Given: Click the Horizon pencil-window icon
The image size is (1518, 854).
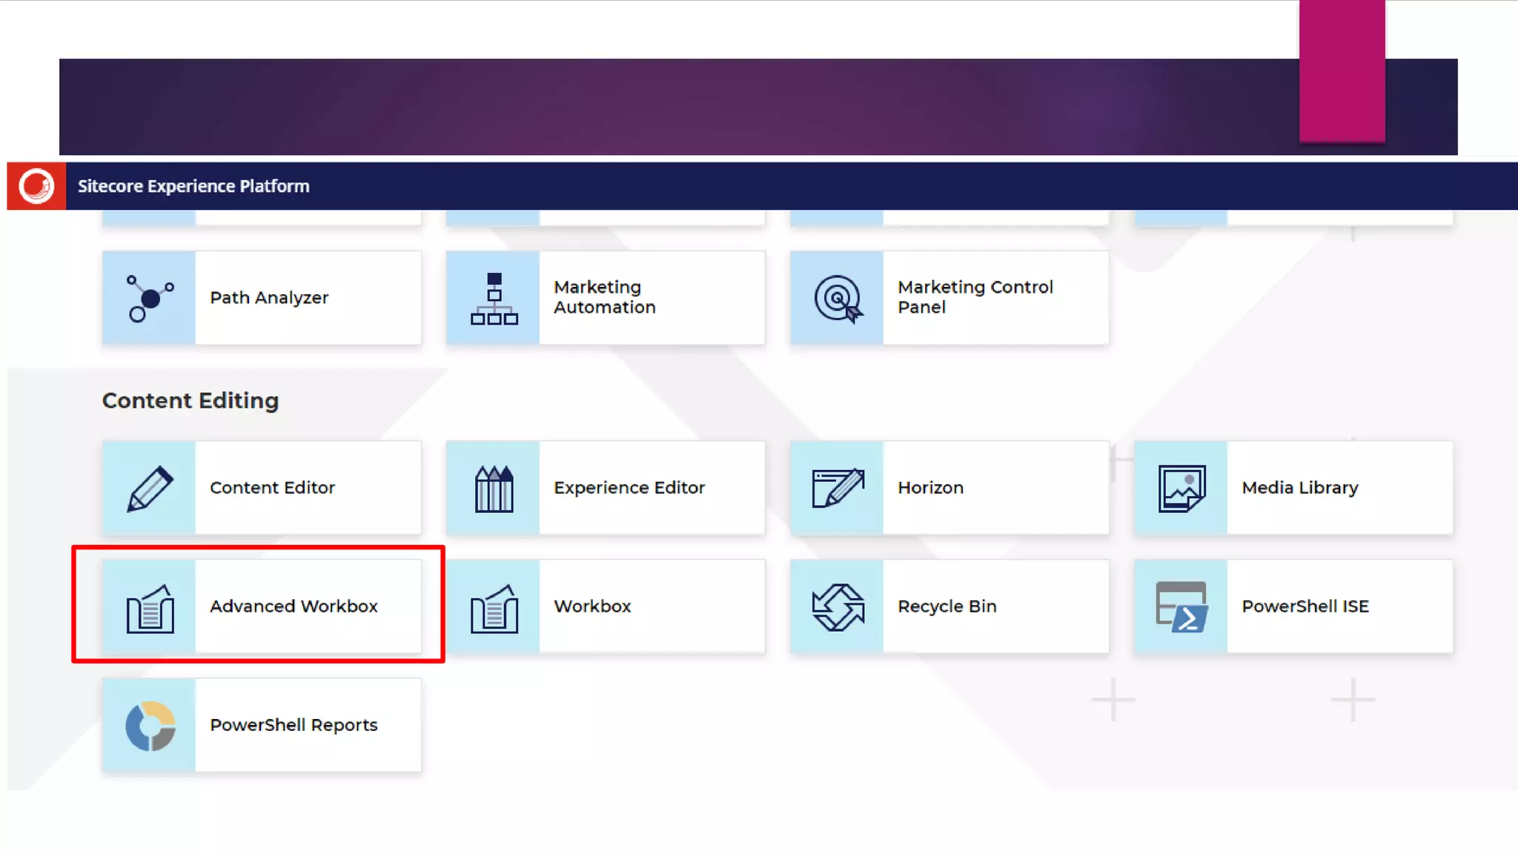Looking at the screenshot, I should [x=838, y=488].
